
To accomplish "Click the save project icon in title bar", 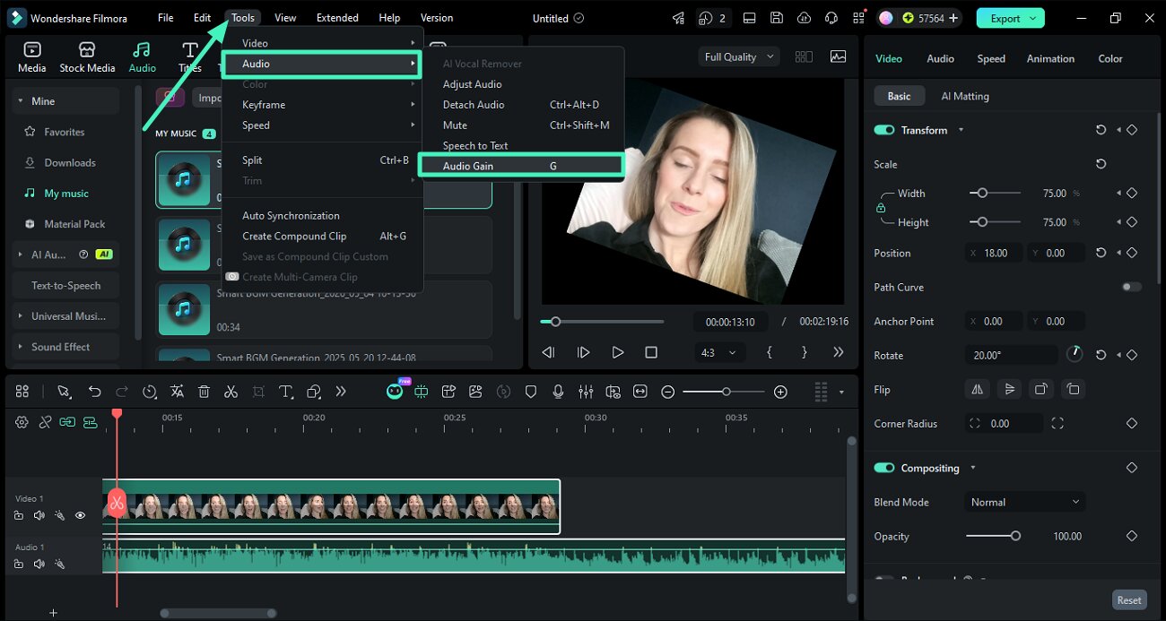I will [x=777, y=18].
